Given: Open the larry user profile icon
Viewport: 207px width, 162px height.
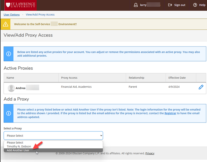Looking at the screenshot, I should 136,5.
